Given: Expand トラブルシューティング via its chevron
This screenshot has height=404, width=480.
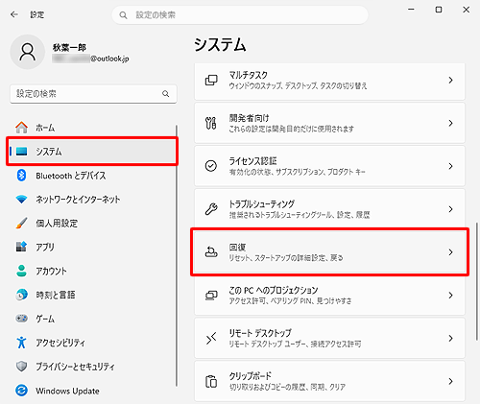Looking at the screenshot, I should tap(450, 209).
